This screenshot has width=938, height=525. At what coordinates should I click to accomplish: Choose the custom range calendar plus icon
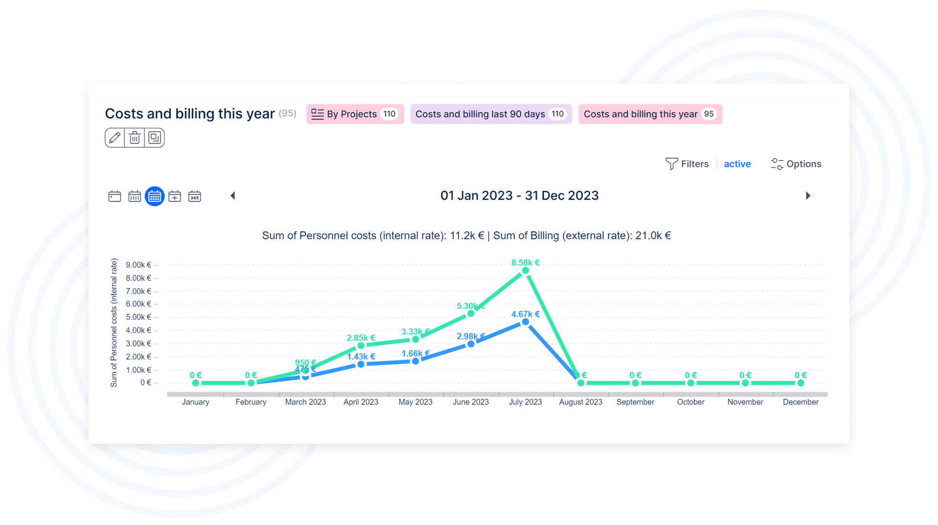coord(174,196)
